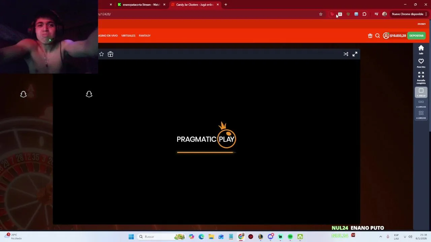Viewport: 431px width, 242px height.
Task: Open the user account profile icon
Action: pyautogui.click(x=386, y=36)
